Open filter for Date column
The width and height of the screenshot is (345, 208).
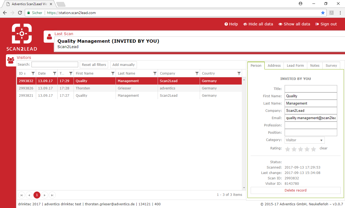point(55,73)
